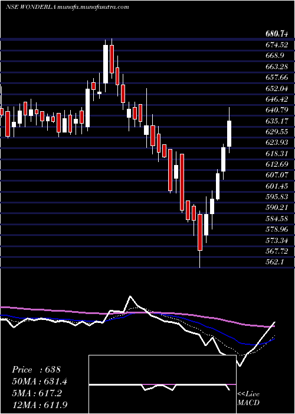Click the 567.72 price axis label

[276, 253]
